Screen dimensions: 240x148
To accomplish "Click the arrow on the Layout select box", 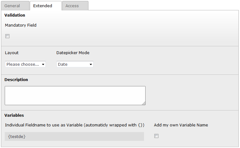I will (43, 64).
